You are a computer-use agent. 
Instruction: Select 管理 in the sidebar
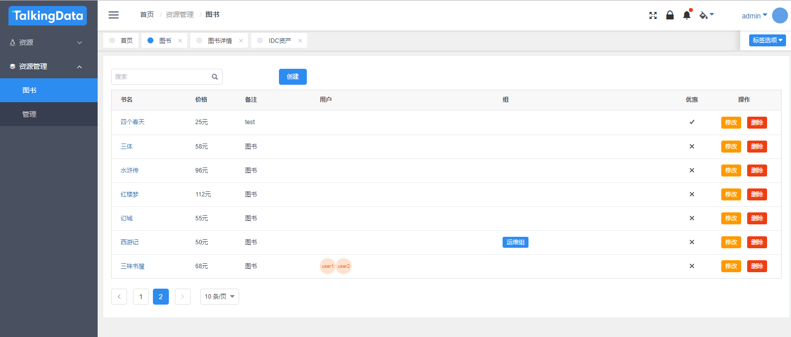tap(29, 114)
